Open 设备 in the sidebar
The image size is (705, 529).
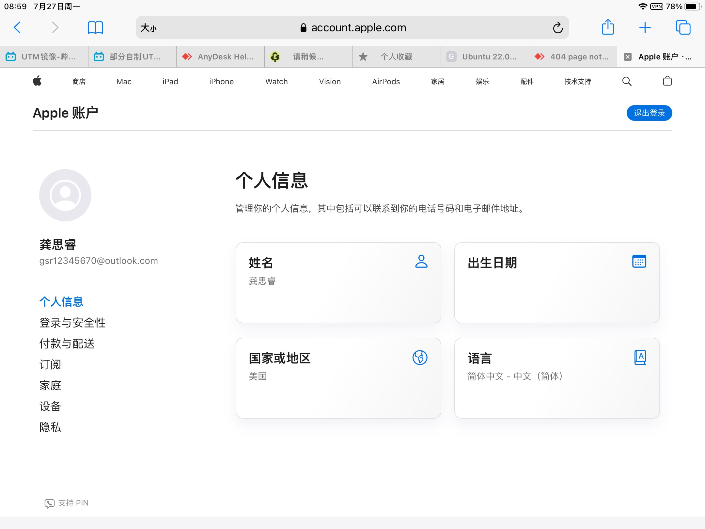(50, 406)
